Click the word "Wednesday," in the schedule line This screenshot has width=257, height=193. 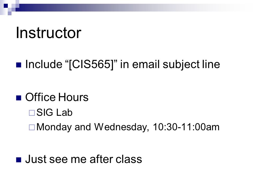(x=122, y=127)
